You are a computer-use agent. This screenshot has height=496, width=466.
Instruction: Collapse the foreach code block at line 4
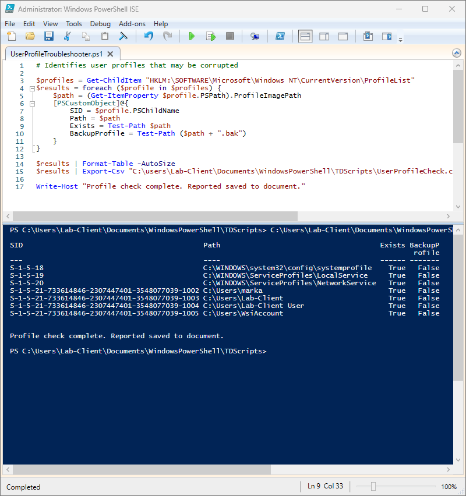tap(32, 87)
